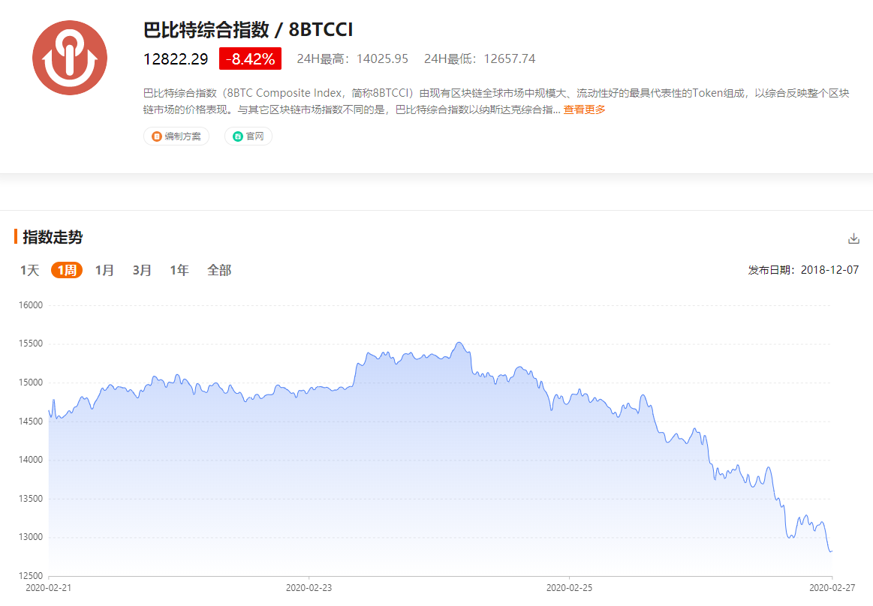Show 全部 history on chart

(x=219, y=271)
